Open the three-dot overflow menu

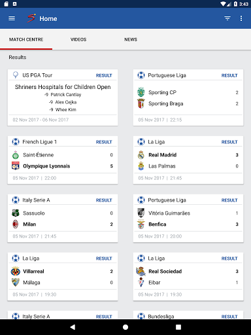pyautogui.click(x=241, y=18)
